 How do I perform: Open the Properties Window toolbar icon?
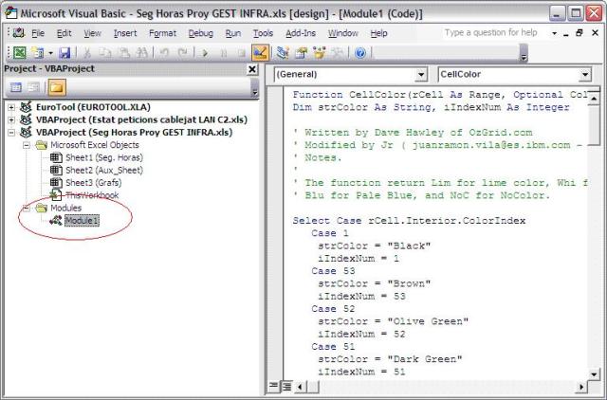(x=302, y=52)
